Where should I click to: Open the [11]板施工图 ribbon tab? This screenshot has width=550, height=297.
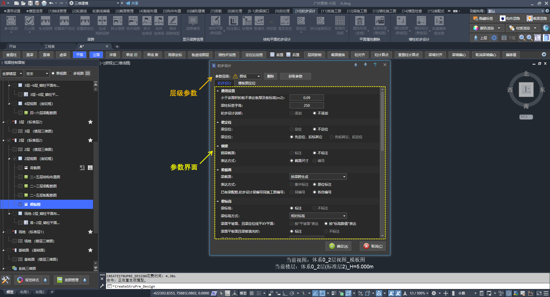331,11
